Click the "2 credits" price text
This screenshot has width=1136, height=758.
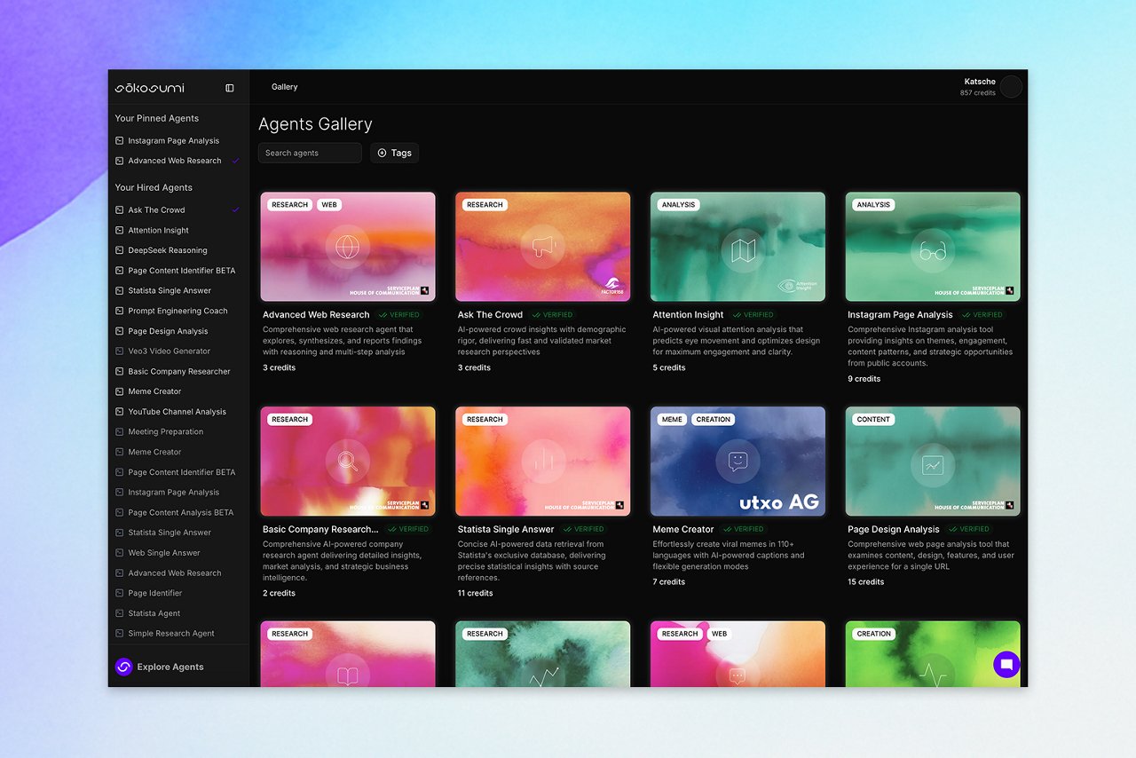point(280,594)
